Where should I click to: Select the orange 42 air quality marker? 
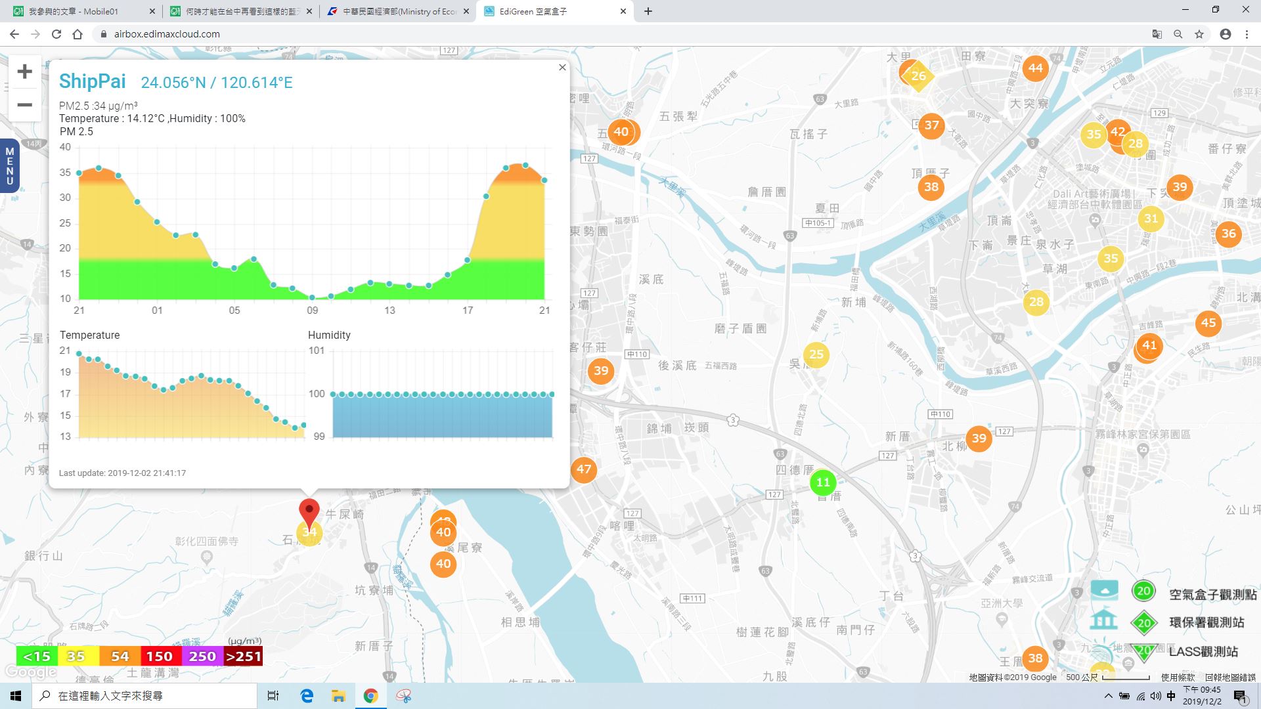(1118, 131)
